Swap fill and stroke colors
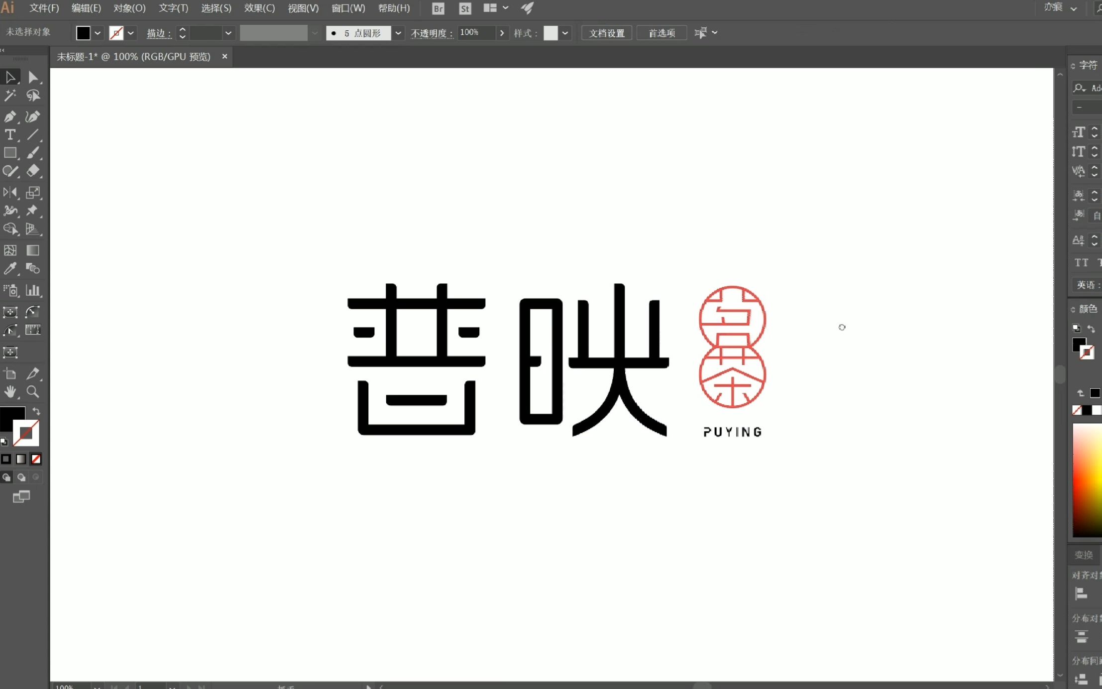This screenshot has height=689, width=1102. 36,412
